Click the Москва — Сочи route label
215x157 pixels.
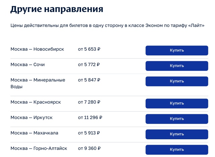point(28,64)
